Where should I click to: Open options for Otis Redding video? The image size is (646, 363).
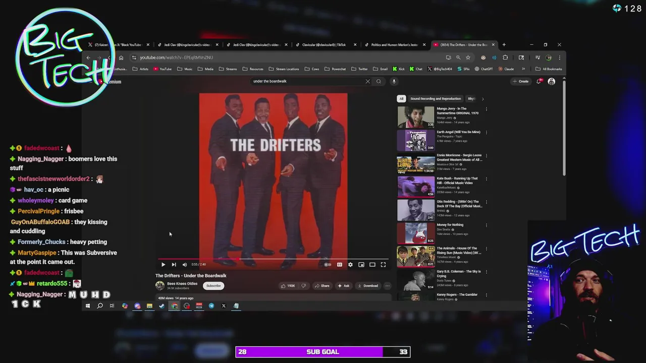point(487,202)
